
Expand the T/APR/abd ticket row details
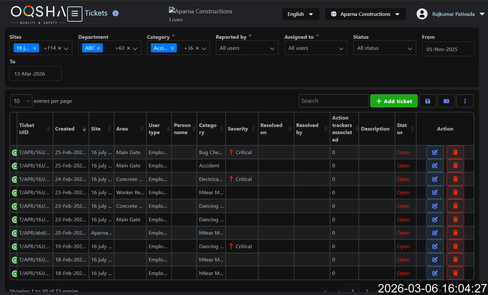[15, 233]
